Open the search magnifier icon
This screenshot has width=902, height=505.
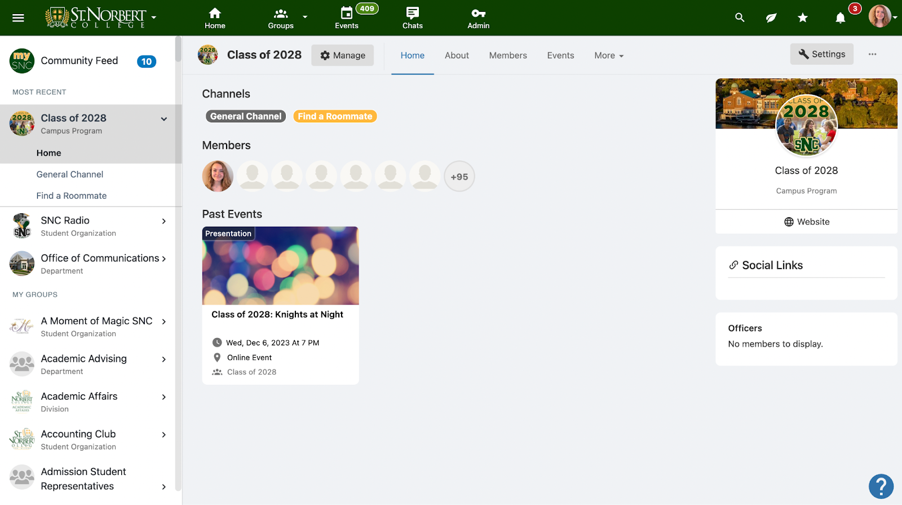pyautogui.click(x=740, y=17)
